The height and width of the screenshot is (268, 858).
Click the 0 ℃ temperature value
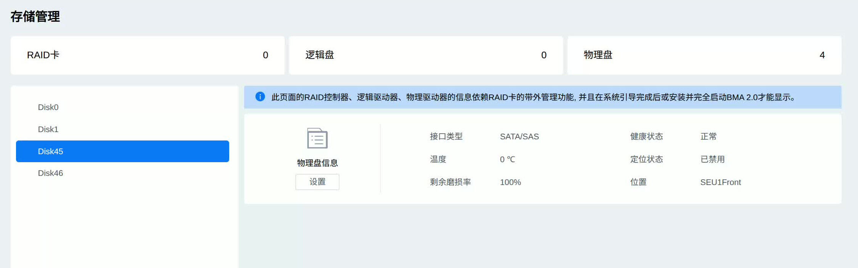click(x=507, y=160)
